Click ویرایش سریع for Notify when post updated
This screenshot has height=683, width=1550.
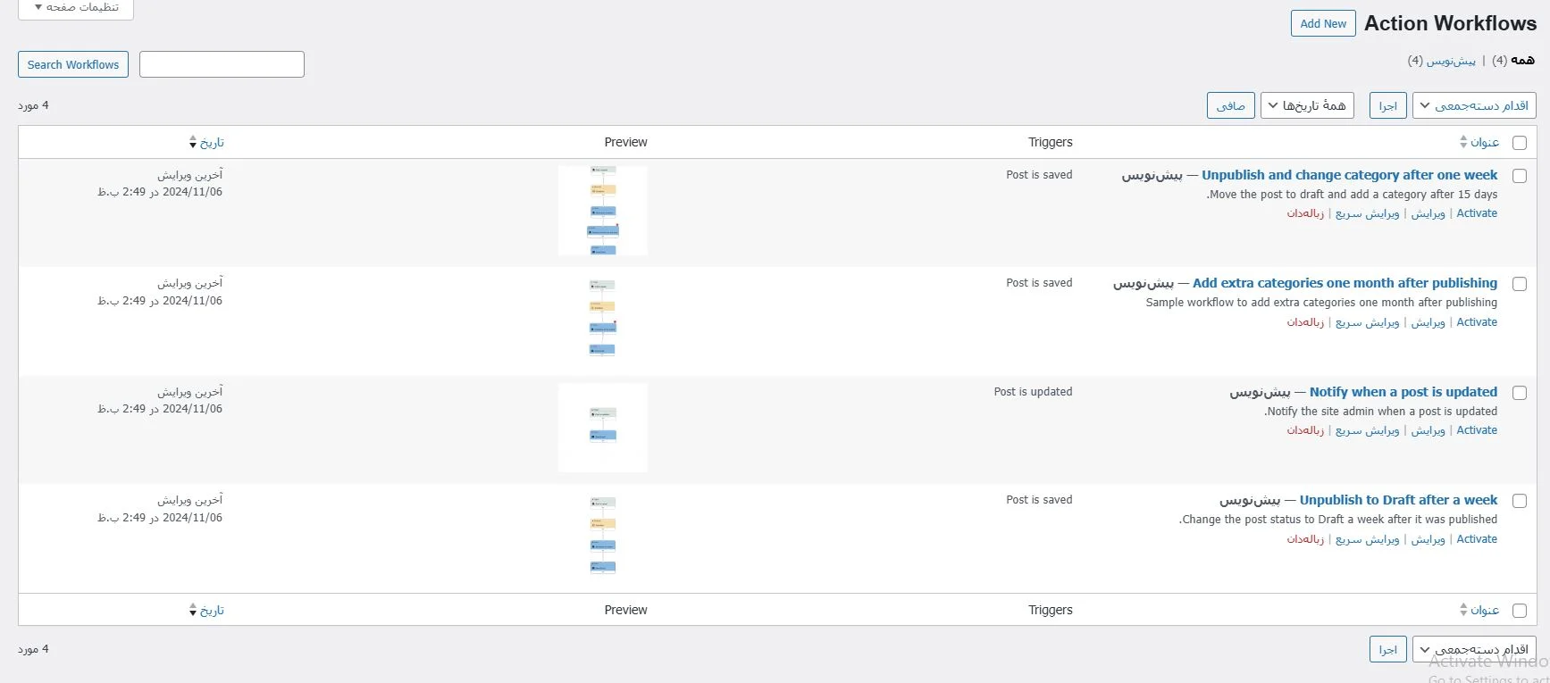click(x=1367, y=430)
